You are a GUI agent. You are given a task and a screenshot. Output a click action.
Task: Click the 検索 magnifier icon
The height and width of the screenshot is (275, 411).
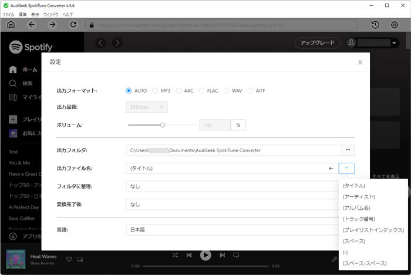[x=13, y=83]
